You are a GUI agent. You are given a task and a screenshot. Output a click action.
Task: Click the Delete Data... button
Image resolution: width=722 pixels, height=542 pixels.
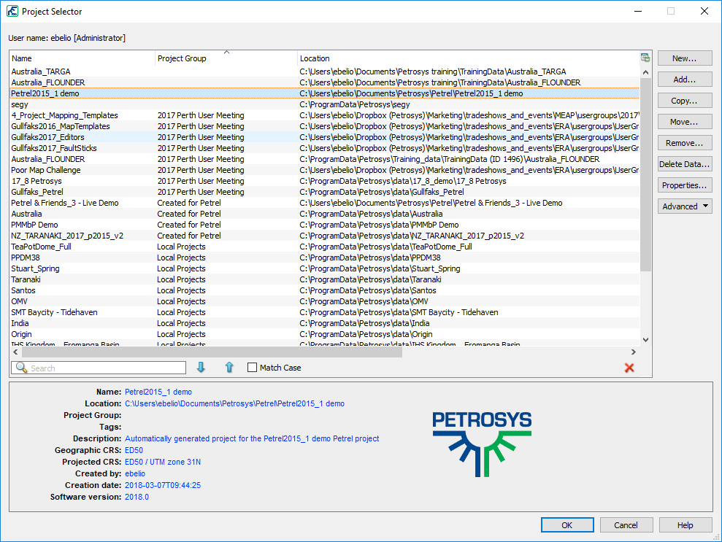point(684,164)
